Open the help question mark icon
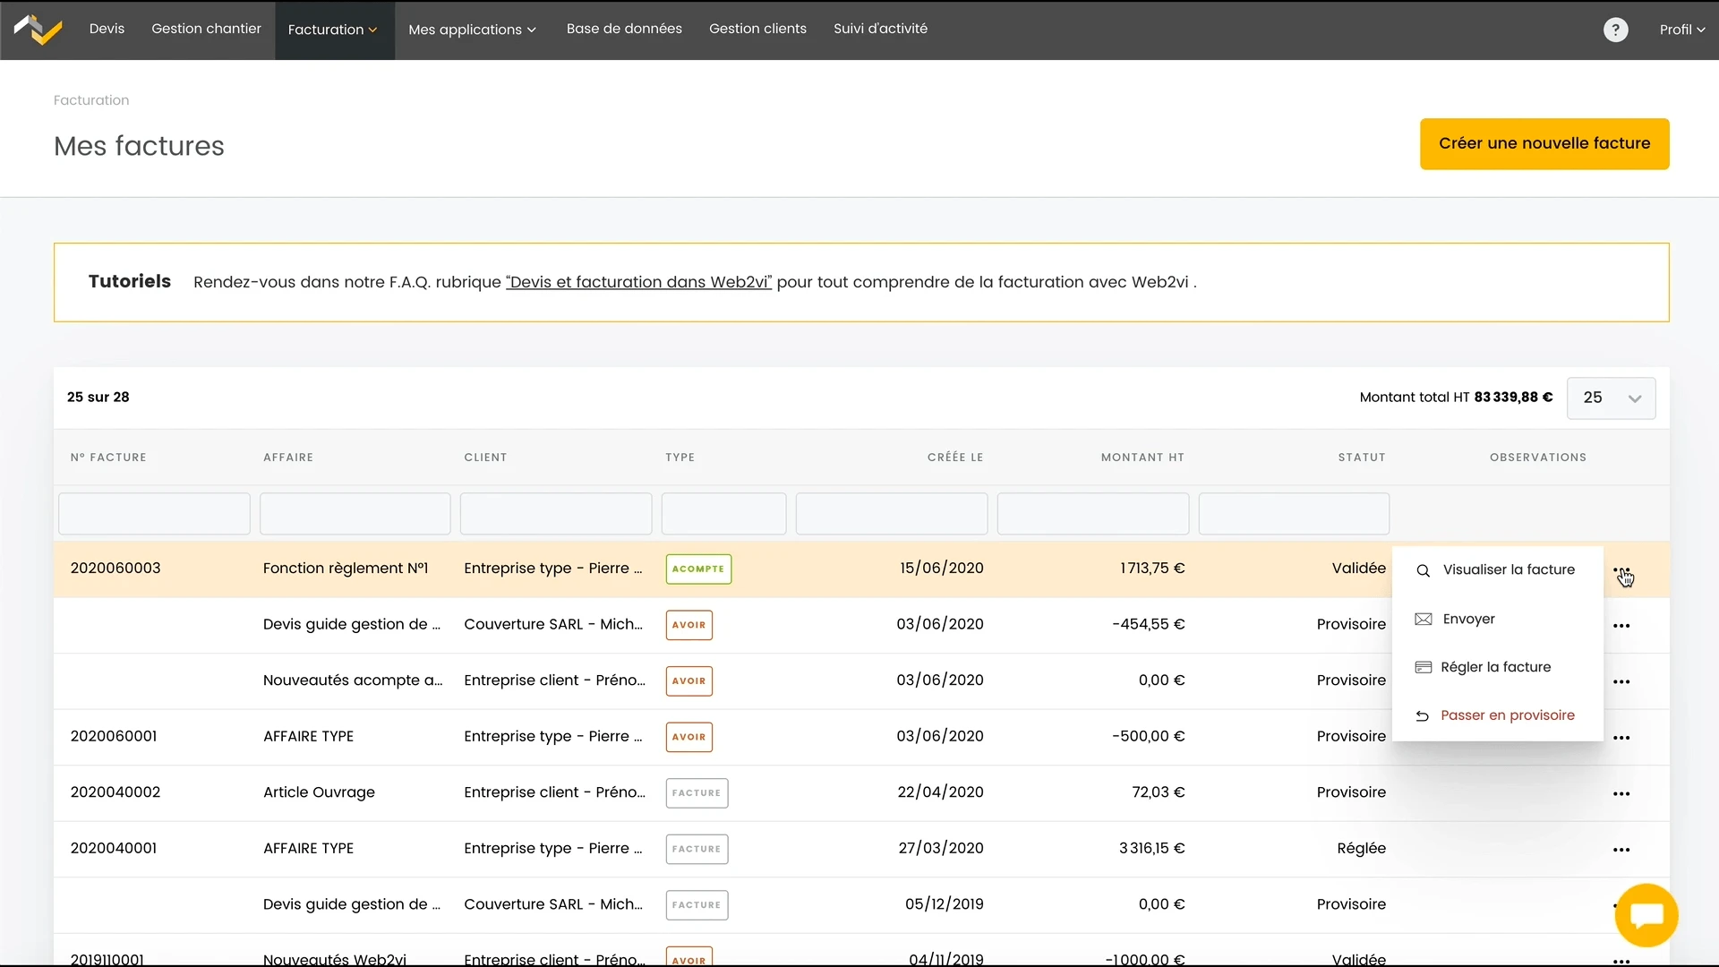The width and height of the screenshot is (1719, 967). coord(1615,30)
